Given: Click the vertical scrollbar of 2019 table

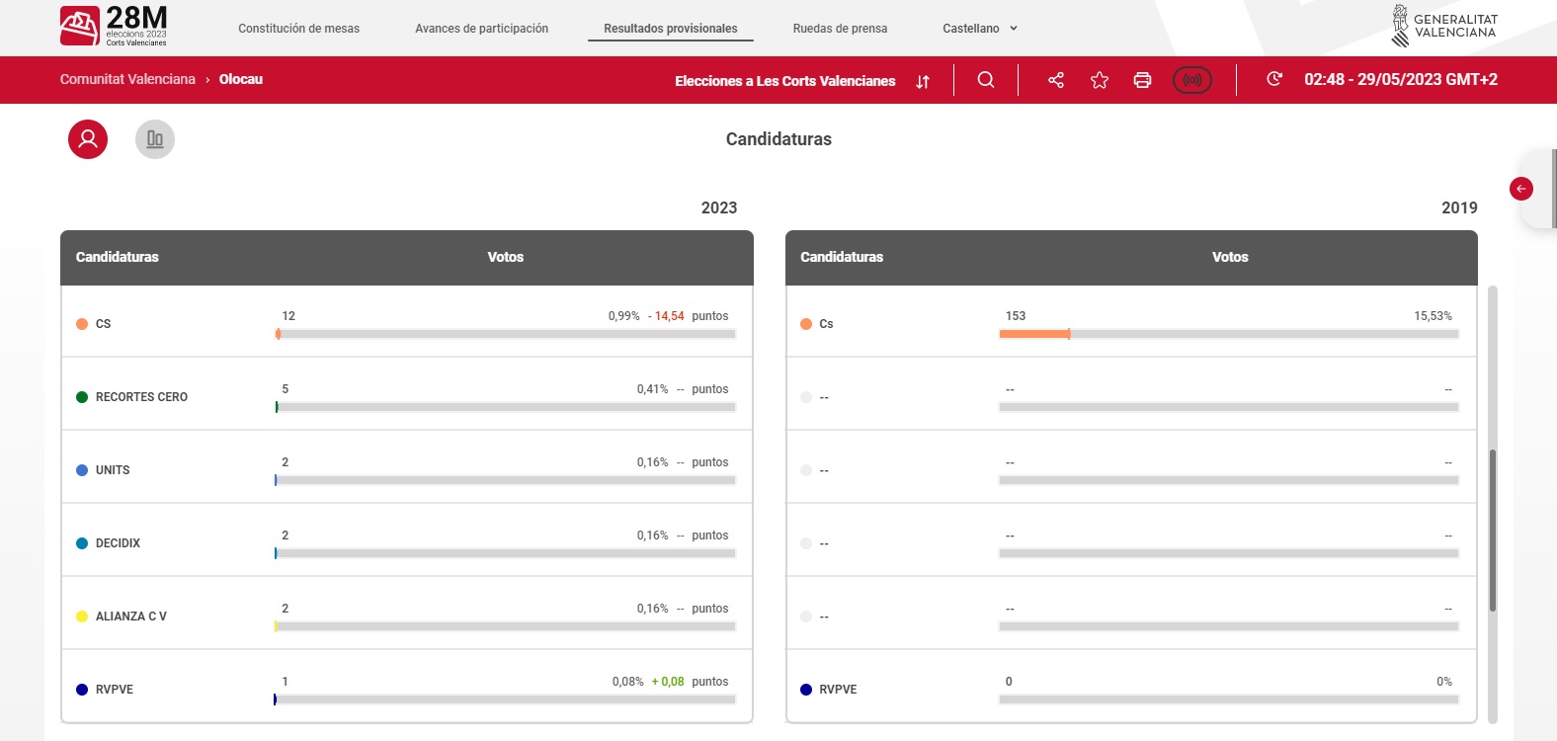Looking at the screenshot, I should tap(1492, 530).
